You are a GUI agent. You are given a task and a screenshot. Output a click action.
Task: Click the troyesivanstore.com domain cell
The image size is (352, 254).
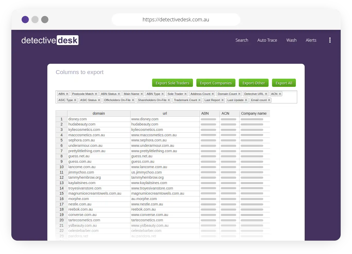99,188
